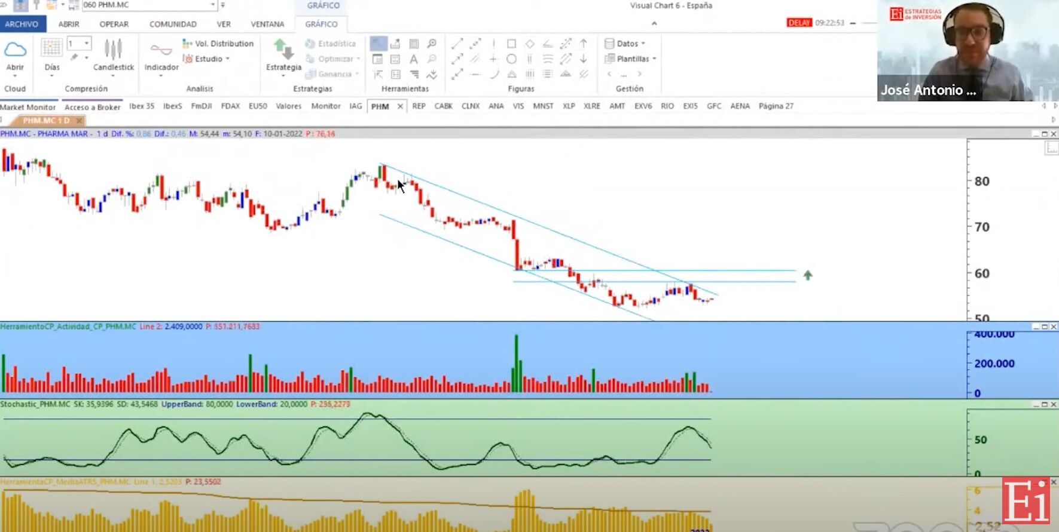Expand the Optimizar dropdown

tap(358, 59)
